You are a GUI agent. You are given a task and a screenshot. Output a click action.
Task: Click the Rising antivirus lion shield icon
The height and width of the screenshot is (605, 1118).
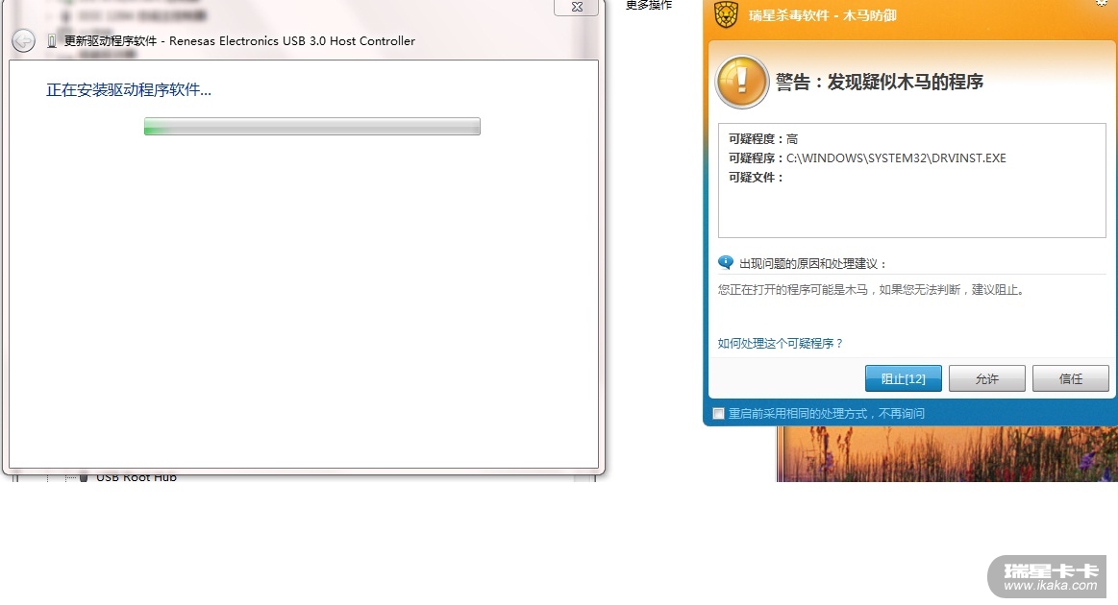pos(726,15)
